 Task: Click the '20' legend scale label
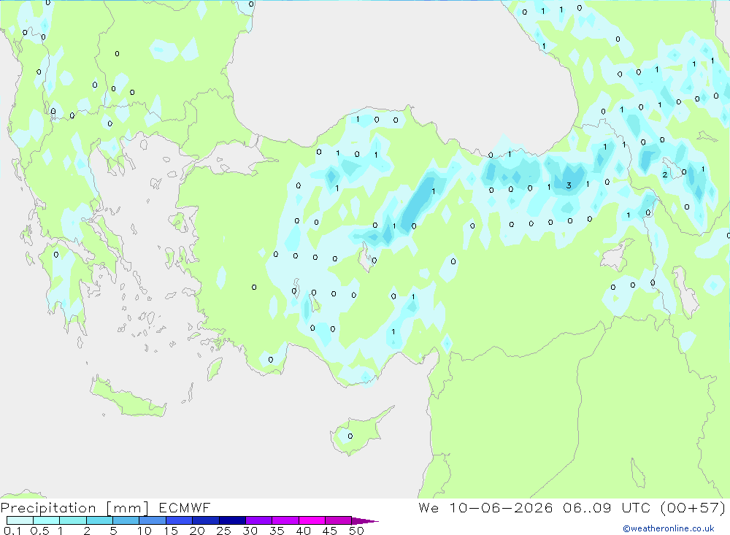197,531
